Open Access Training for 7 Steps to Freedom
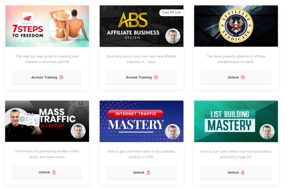286x188 pixels. pyautogui.click(x=47, y=77)
